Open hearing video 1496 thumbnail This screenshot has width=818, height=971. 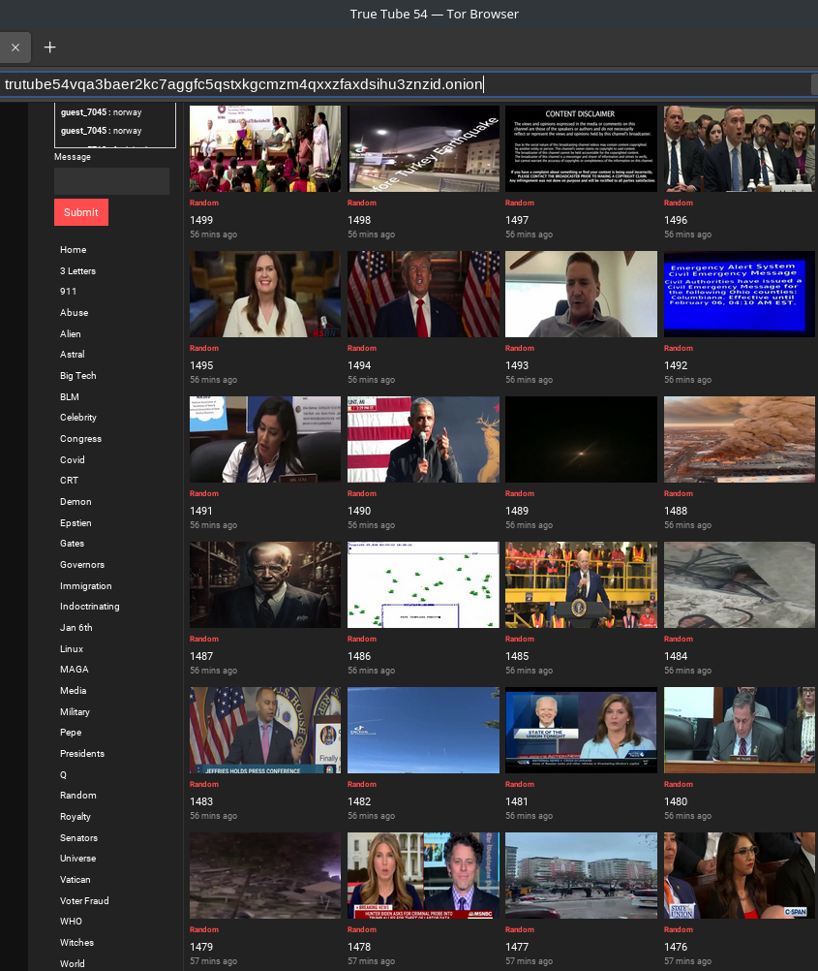pyautogui.click(x=740, y=148)
